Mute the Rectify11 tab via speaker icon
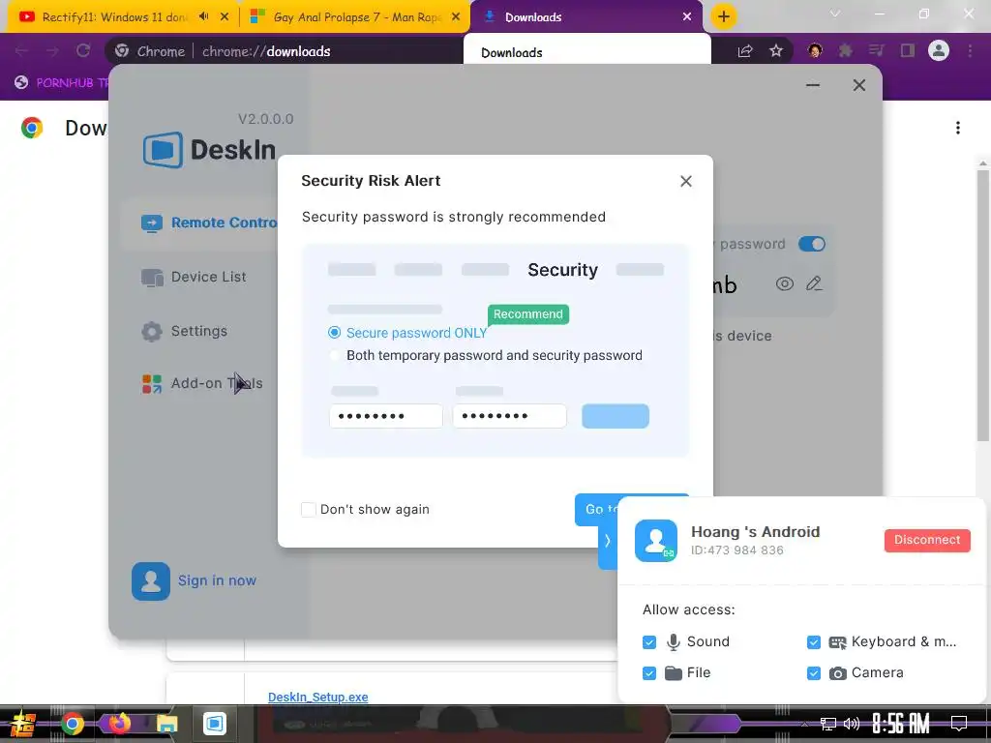This screenshot has width=991, height=743. (203, 17)
